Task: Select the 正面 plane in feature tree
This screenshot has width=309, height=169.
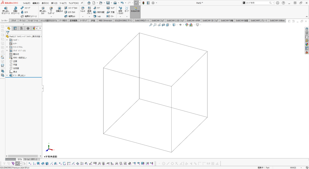Action: [x=15, y=61]
